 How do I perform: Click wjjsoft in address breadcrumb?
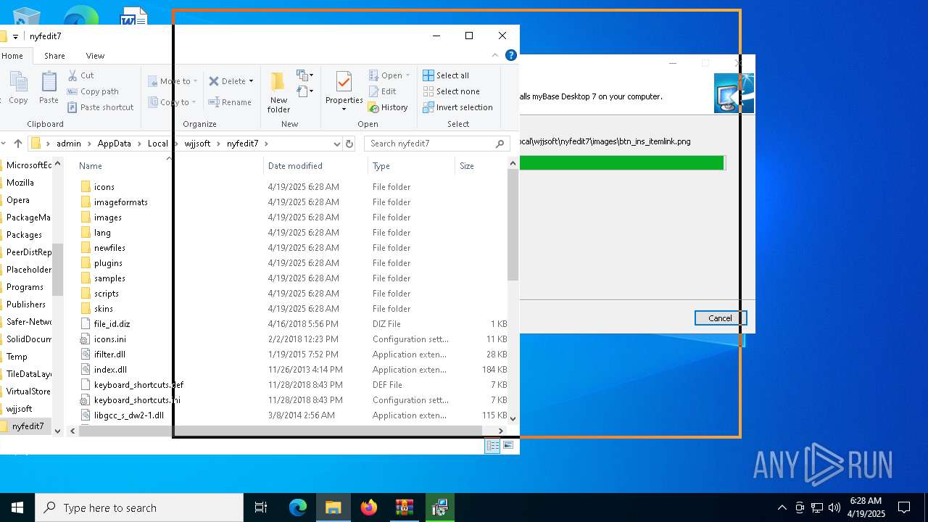197,144
